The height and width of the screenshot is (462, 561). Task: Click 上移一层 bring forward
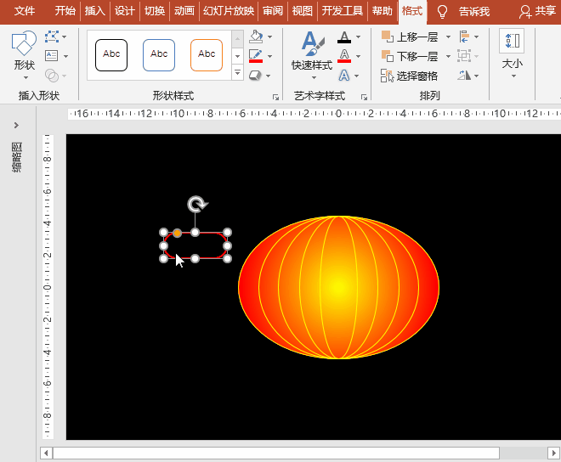410,37
